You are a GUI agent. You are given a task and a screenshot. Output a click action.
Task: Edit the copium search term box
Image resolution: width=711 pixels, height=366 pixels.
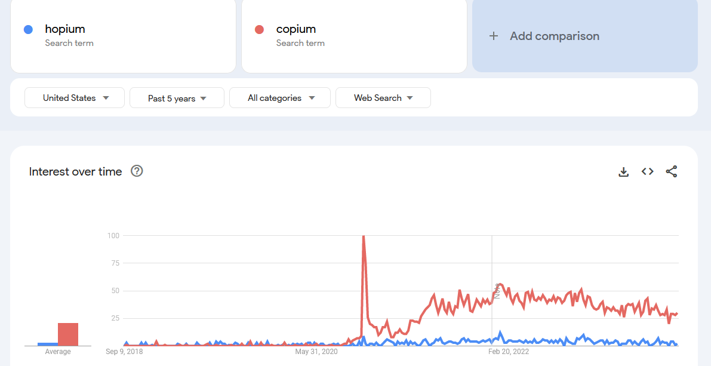[x=354, y=35]
